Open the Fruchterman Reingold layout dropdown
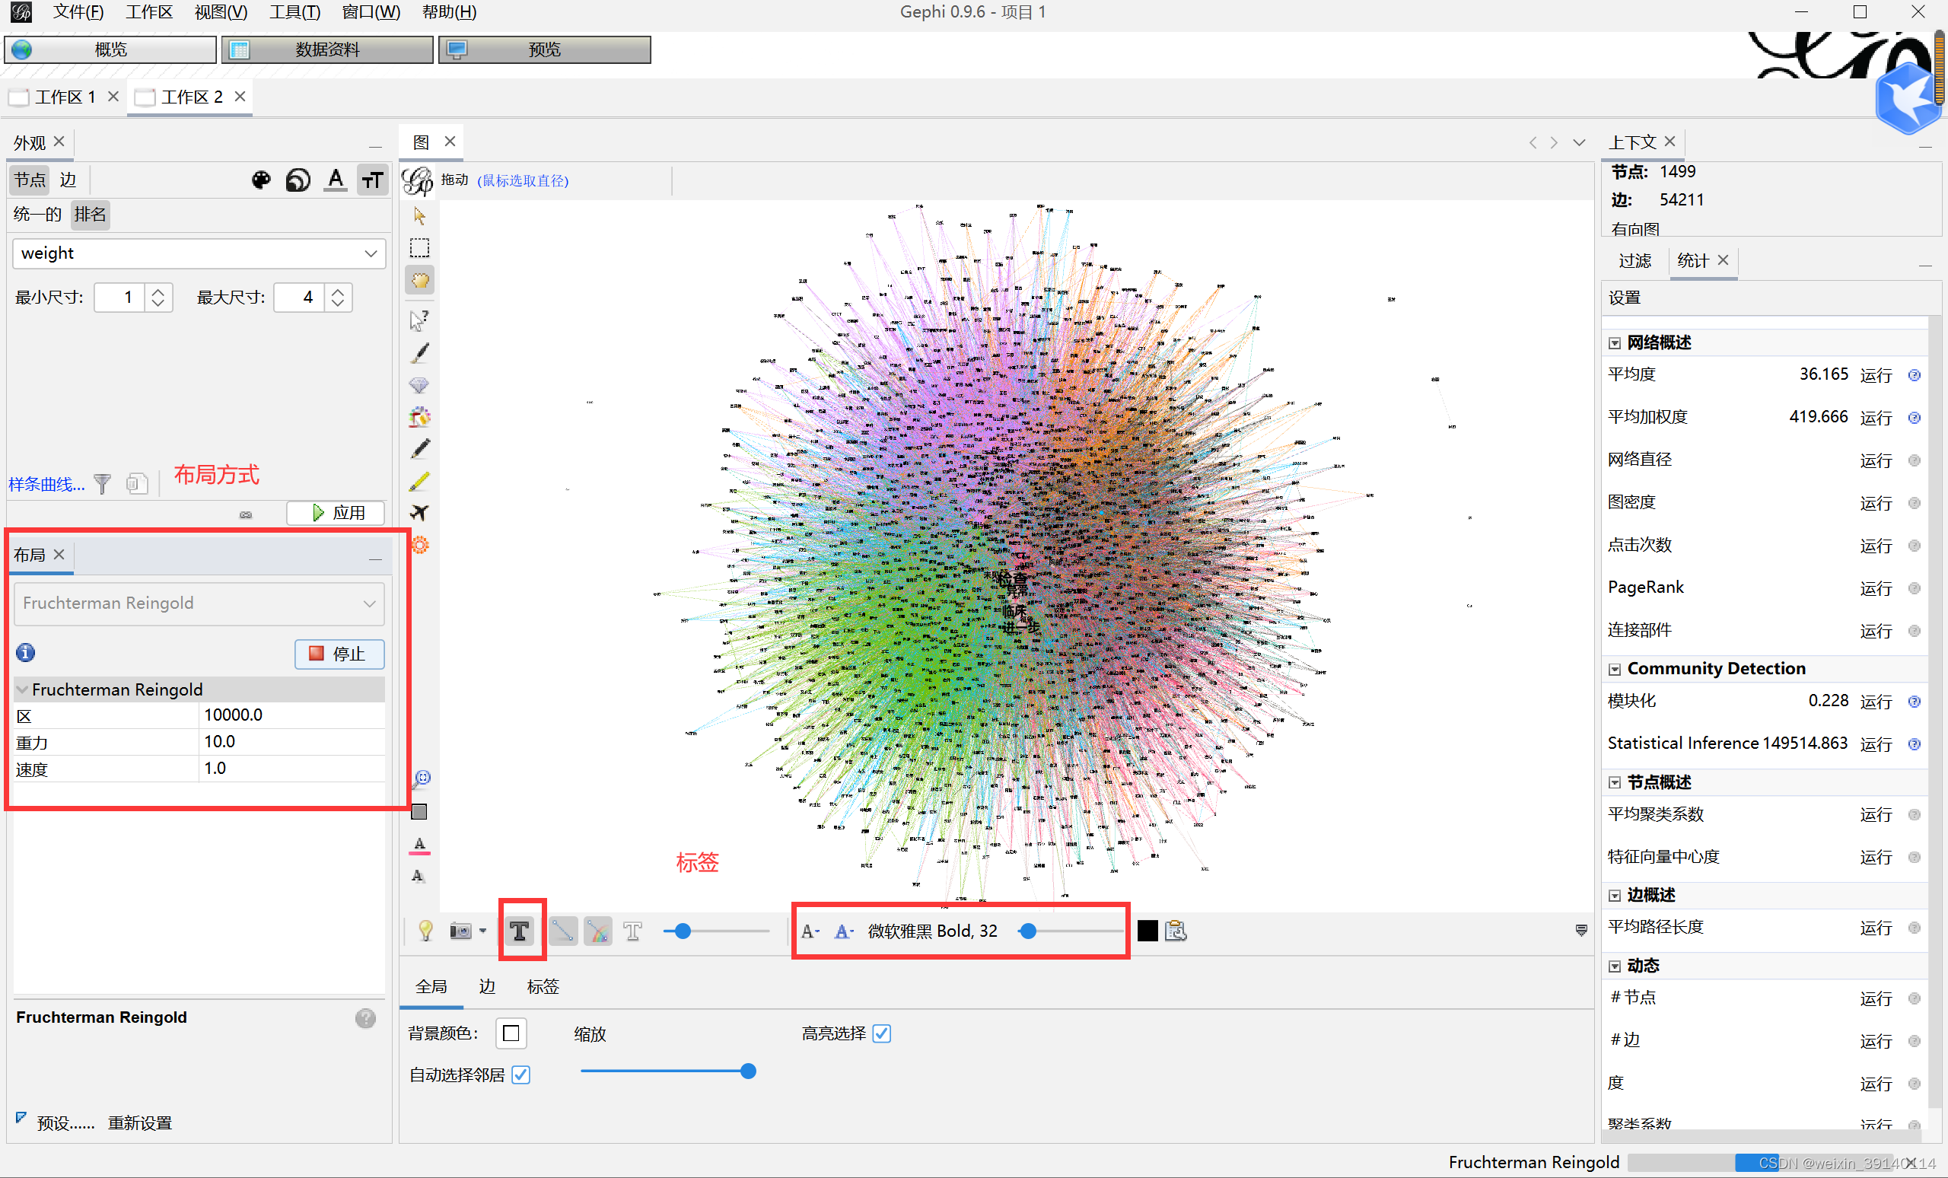The height and width of the screenshot is (1178, 1948). click(199, 603)
